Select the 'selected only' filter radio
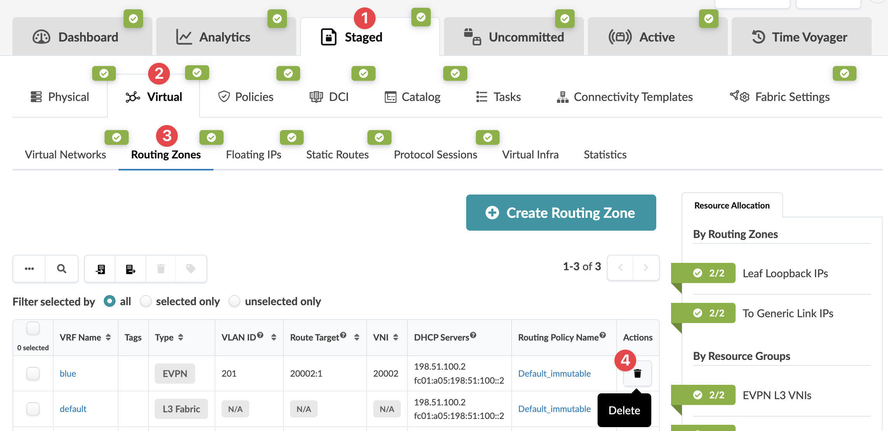Image resolution: width=888 pixels, height=431 pixels. point(146,301)
